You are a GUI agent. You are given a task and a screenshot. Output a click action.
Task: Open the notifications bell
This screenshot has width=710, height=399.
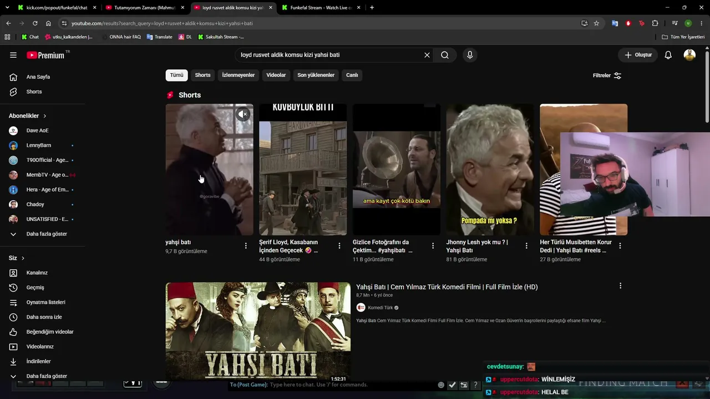tap(668, 55)
